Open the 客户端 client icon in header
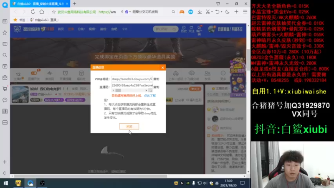The image size is (334, 188). click(x=199, y=30)
